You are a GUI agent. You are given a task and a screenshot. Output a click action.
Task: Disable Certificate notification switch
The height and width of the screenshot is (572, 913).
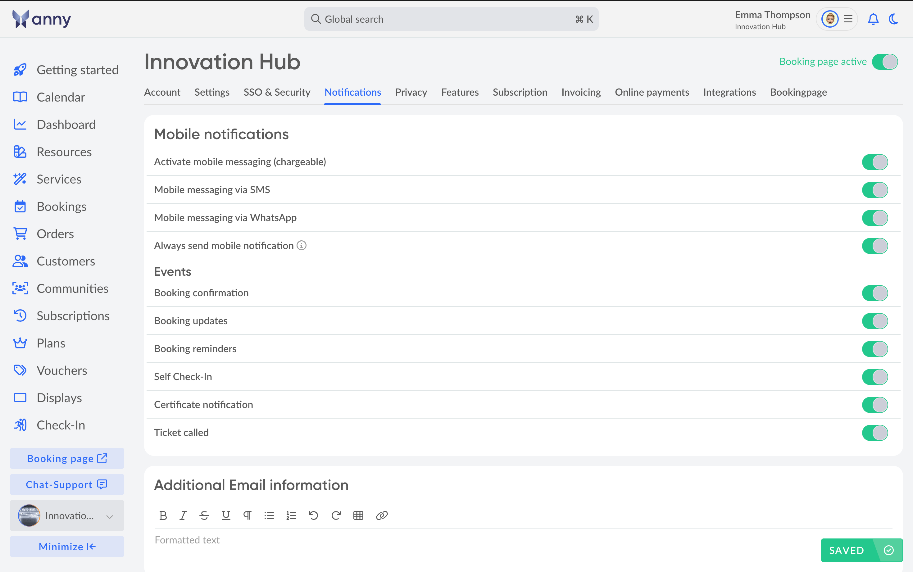pyautogui.click(x=875, y=405)
